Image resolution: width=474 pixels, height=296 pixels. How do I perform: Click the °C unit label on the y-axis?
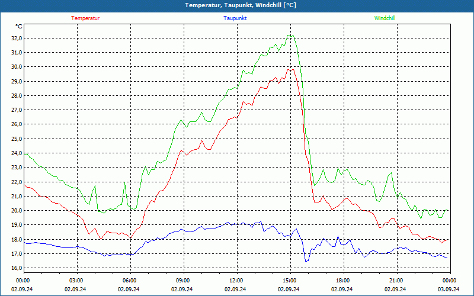[x=18, y=27]
